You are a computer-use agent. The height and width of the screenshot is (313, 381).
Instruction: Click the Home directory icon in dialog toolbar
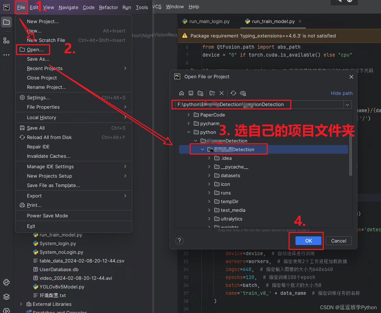[x=181, y=93]
